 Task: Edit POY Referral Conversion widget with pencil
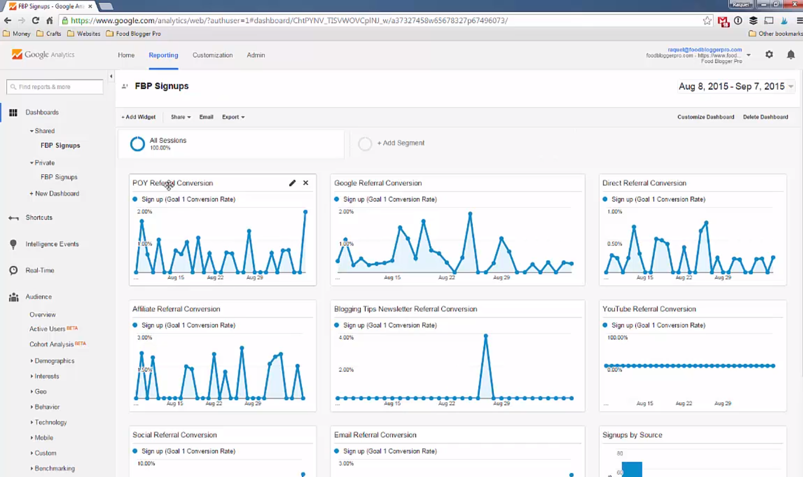click(x=292, y=183)
